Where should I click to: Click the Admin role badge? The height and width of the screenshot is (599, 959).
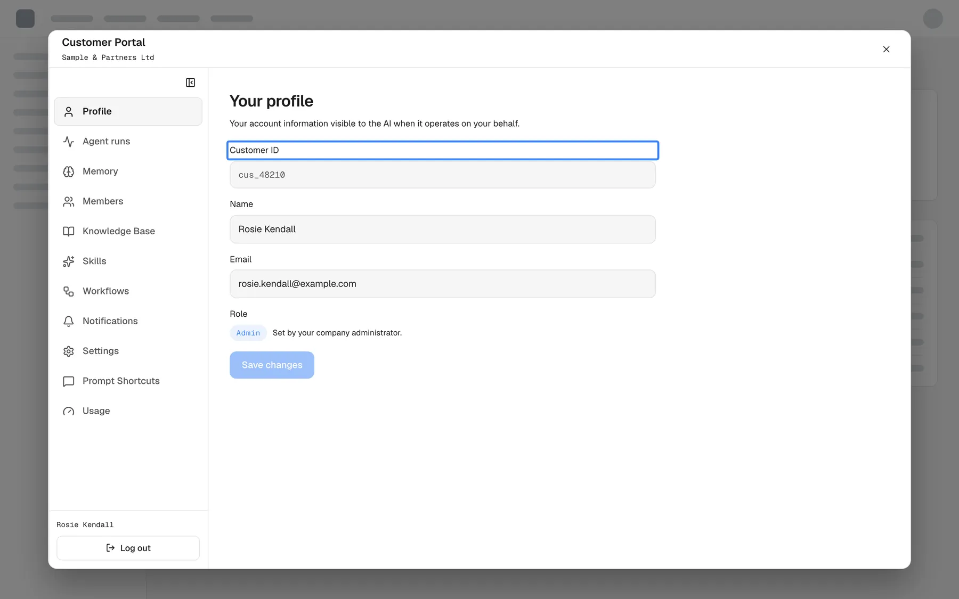click(x=248, y=333)
